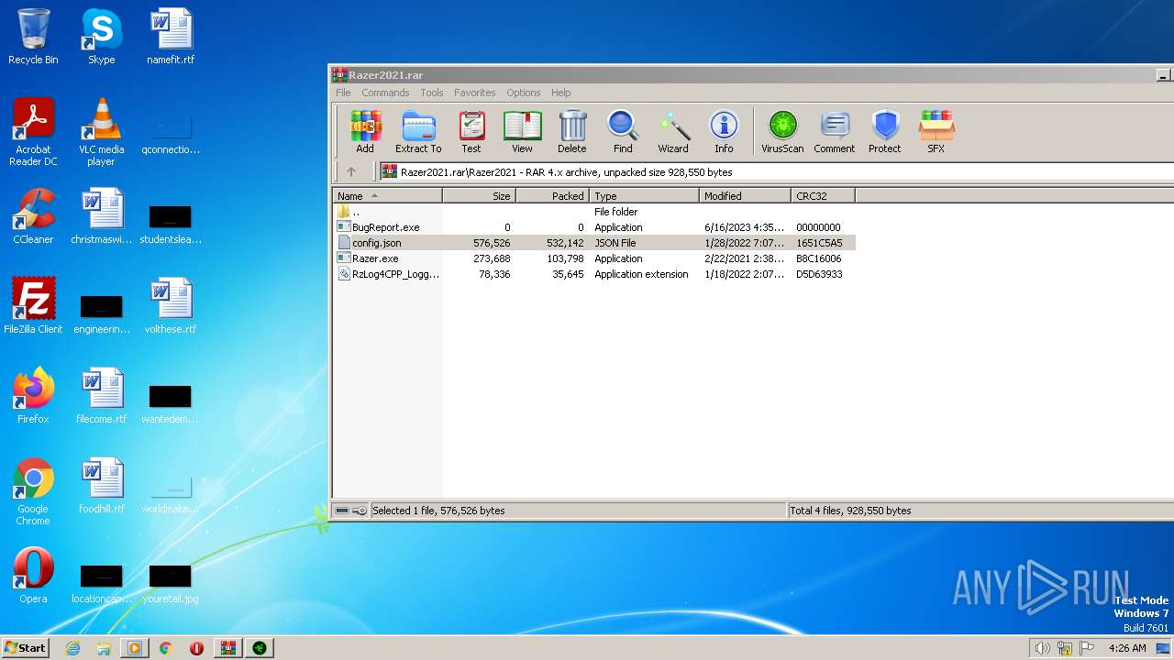Click the taskbar volume speaker icon
Viewport: 1174px width, 660px height.
tap(1042, 648)
